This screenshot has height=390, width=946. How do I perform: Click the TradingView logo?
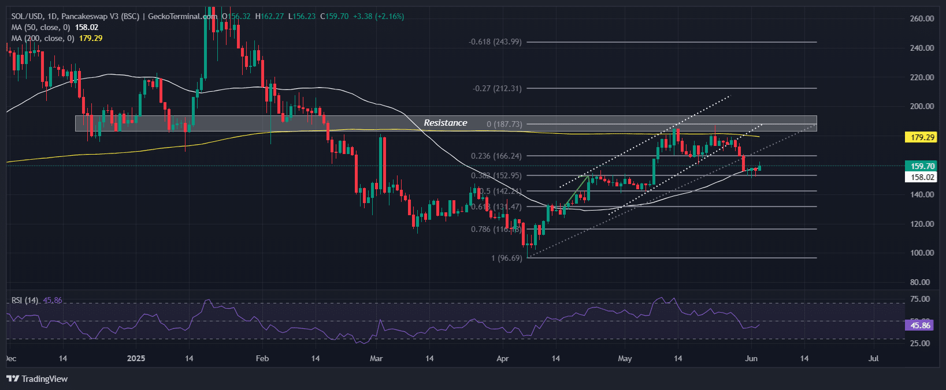tap(37, 379)
